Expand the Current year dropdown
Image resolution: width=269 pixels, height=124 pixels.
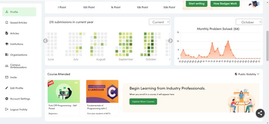click(x=159, y=22)
